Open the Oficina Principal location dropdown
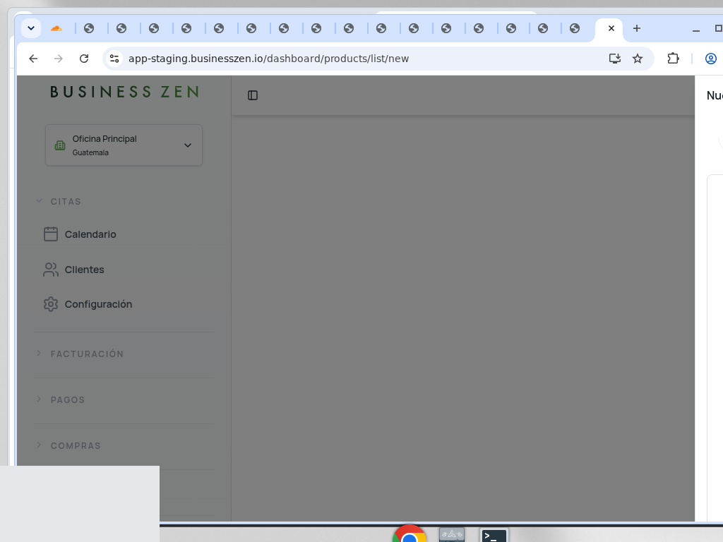The height and width of the screenshot is (542, 723). coord(124,145)
